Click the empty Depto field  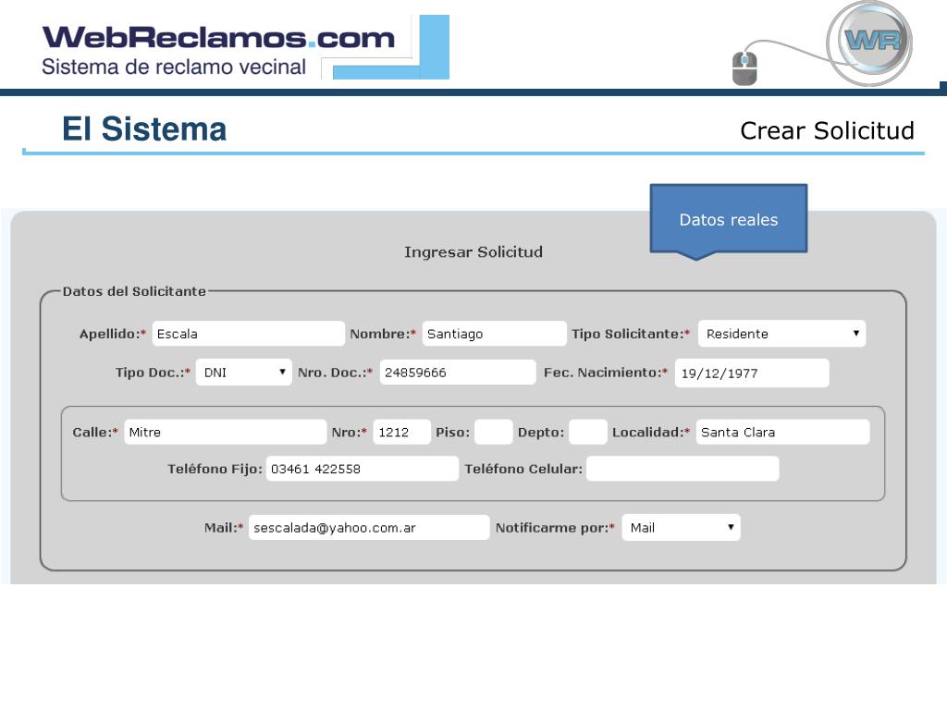588,433
